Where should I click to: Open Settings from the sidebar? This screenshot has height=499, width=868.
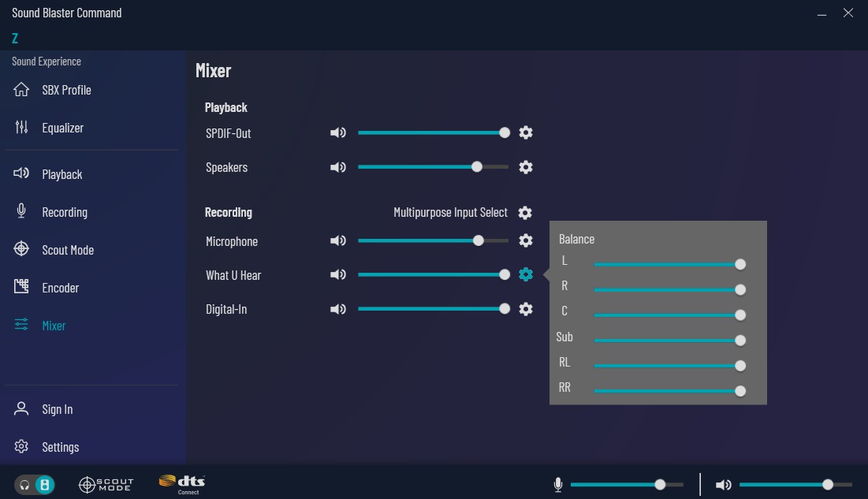pos(60,447)
